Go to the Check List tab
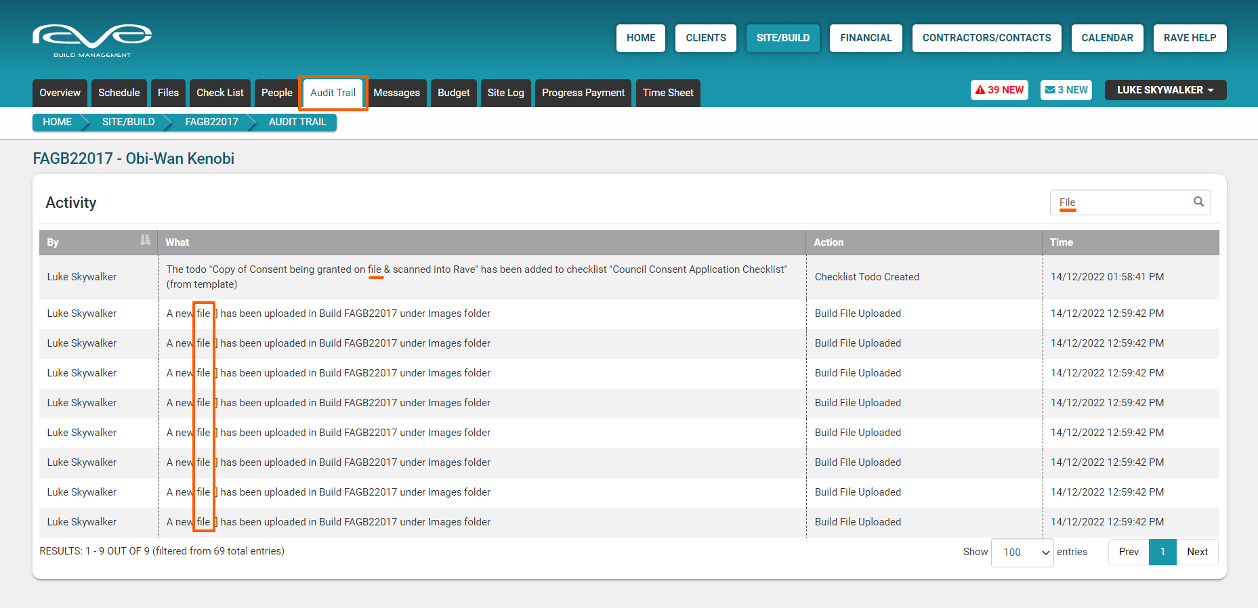 [x=219, y=93]
